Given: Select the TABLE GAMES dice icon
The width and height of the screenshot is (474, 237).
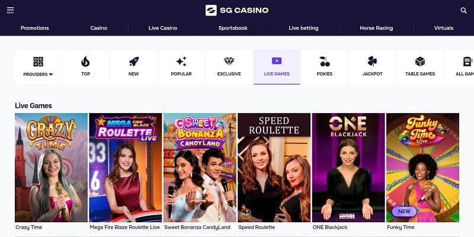Looking at the screenshot, I should pyautogui.click(x=420, y=62).
